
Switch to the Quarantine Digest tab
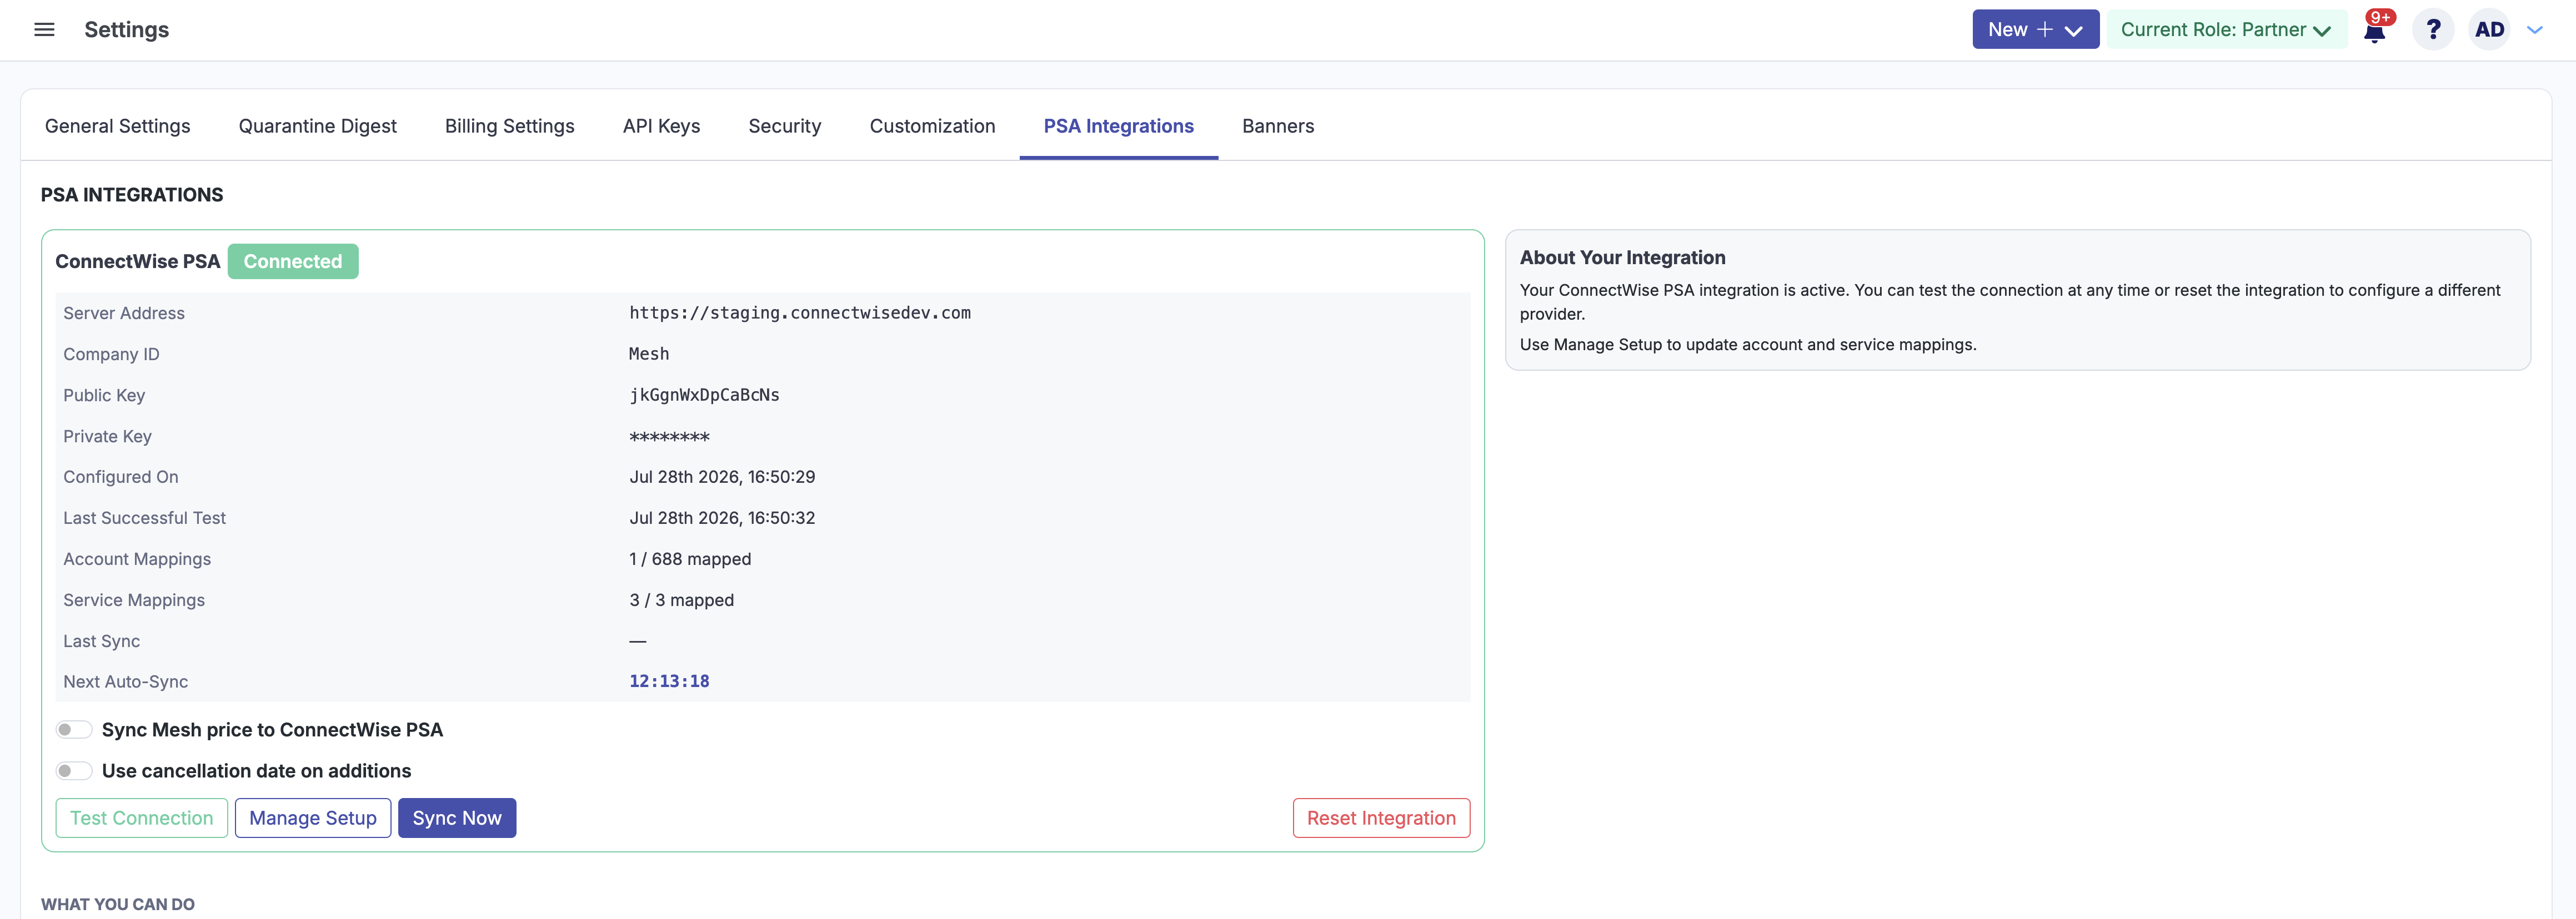(317, 126)
